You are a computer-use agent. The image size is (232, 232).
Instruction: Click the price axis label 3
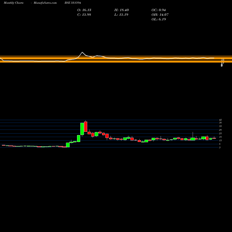click(x=220, y=148)
